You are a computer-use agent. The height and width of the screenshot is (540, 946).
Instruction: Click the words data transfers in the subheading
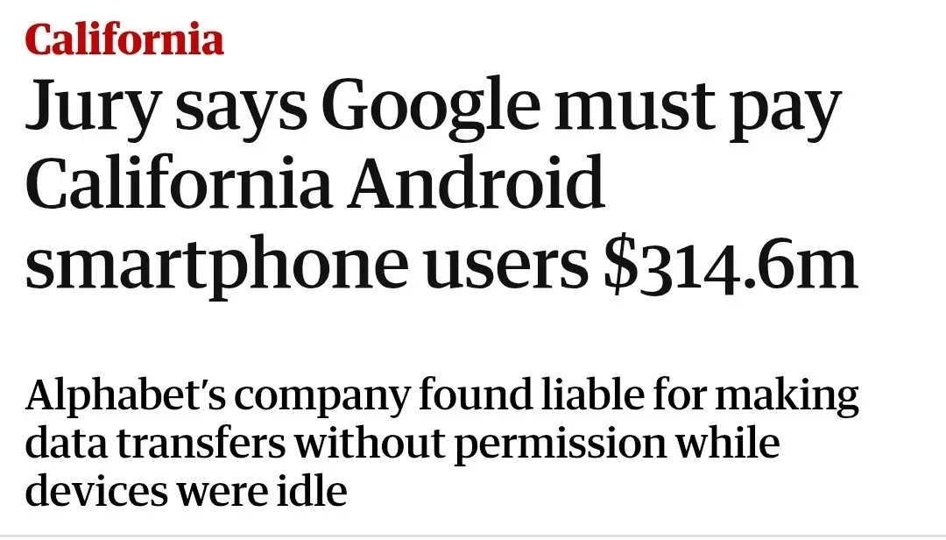click(x=155, y=442)
